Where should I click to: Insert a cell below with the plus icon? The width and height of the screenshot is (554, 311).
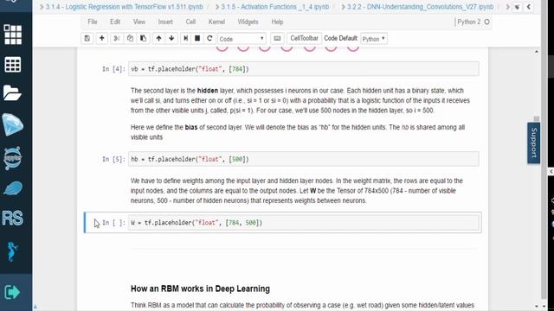pos(102,38)
